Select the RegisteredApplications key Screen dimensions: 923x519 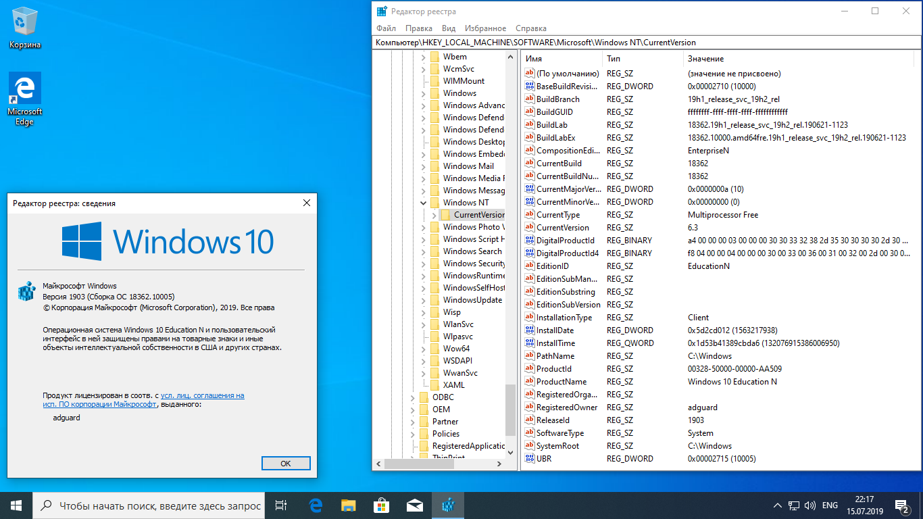[x=468, y=446]
